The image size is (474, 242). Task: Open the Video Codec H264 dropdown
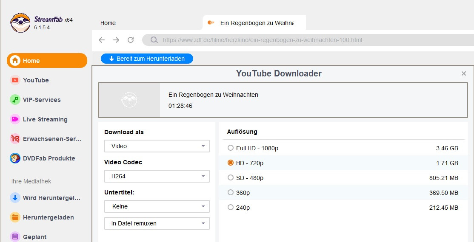157,176
